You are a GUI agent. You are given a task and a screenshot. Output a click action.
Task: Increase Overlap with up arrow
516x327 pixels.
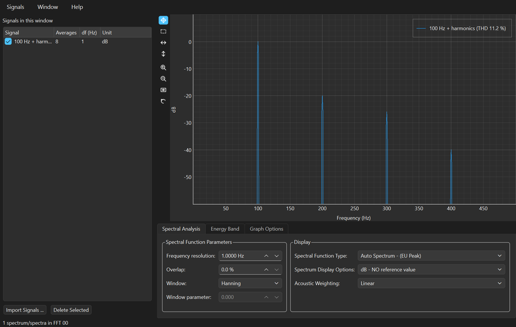(266, 270)
